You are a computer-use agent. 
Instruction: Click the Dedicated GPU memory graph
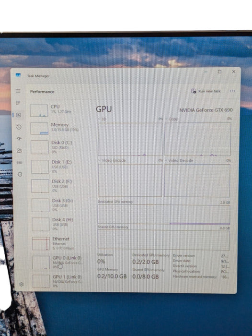point(164,214)
